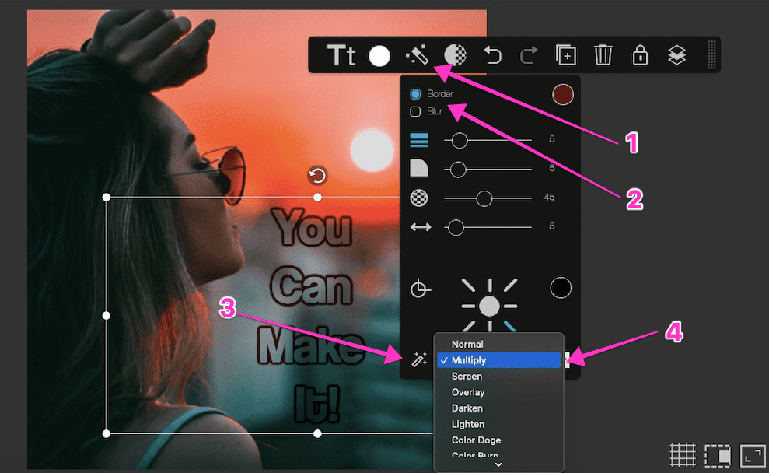Screen dimensions: 769x473
Task: Lock the selected layer
Action: pos(640,55)
